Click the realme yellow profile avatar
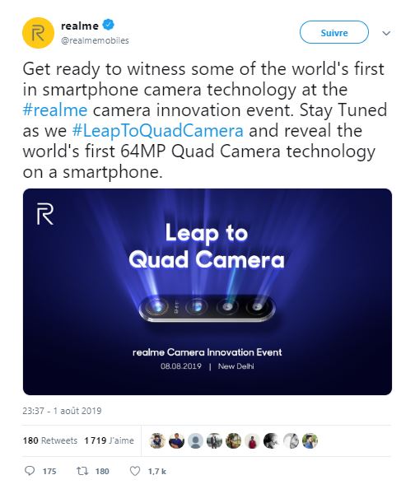415x489 pixels. (39, 33)
